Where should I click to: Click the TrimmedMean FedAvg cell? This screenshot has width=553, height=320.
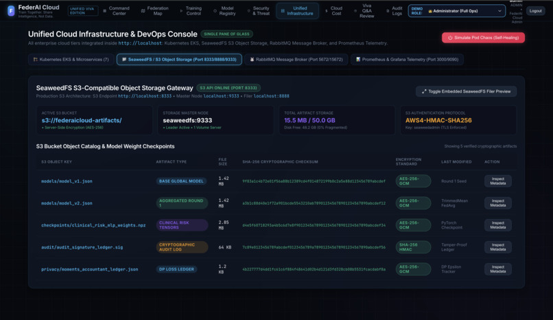pos(454,203)
